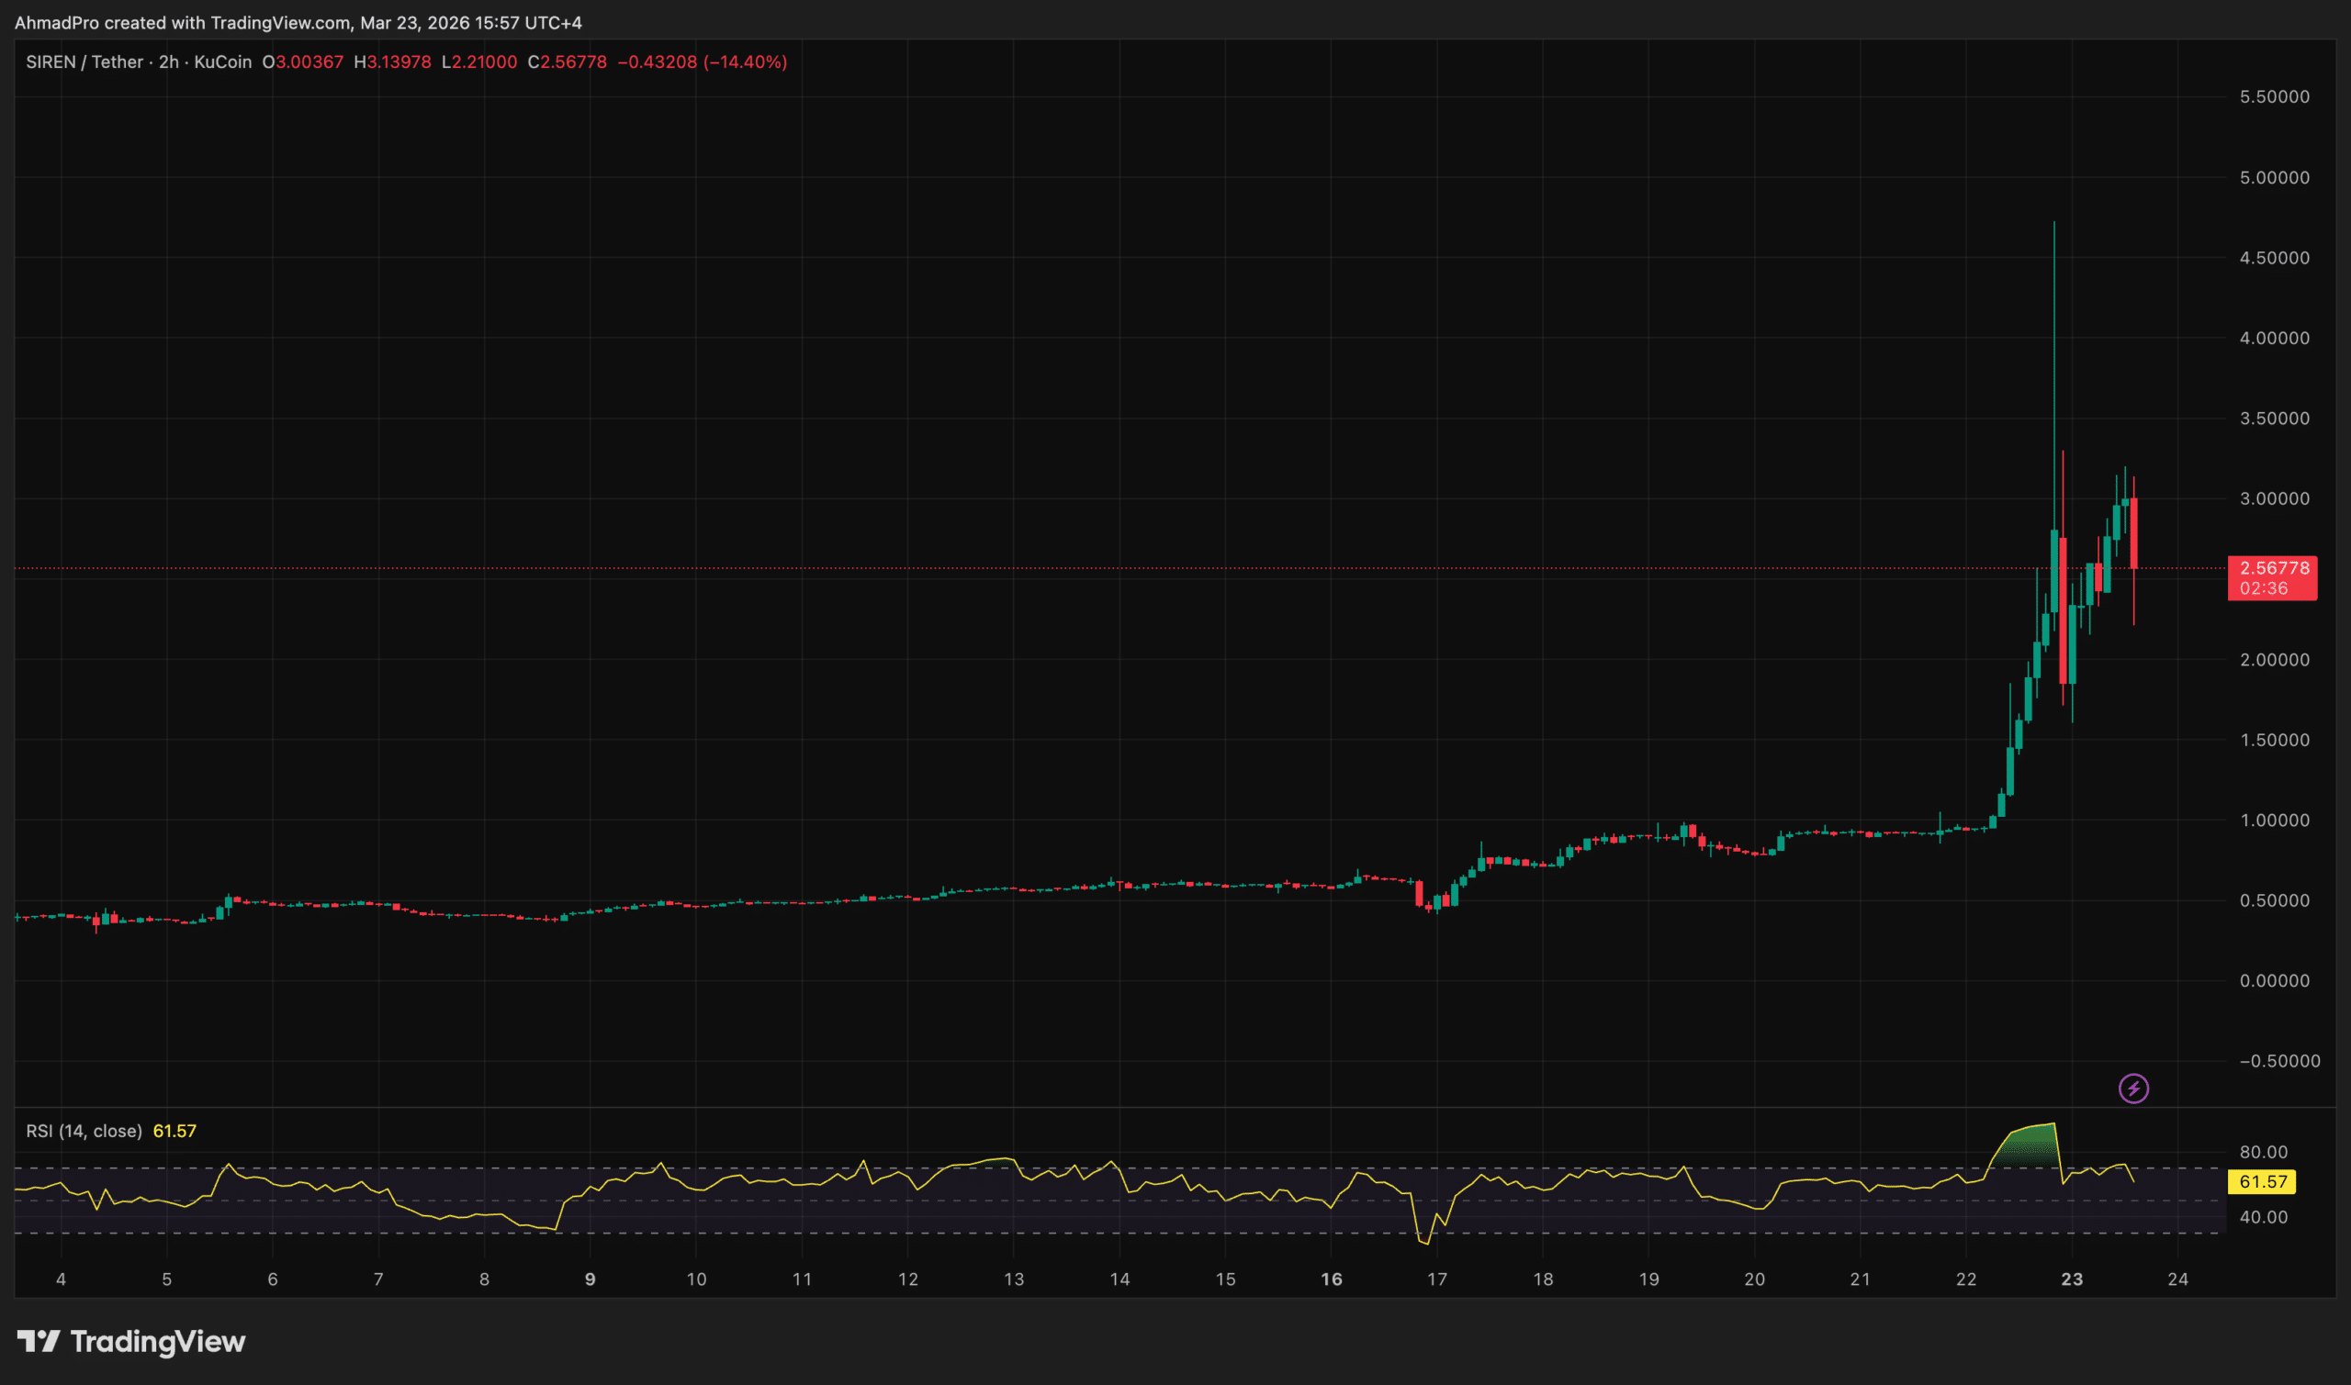Image resolution: width=2351 pixels, height=1385 pixels.
Task: Toggle the dotted previous close price line
Action: click(1120, 567)
